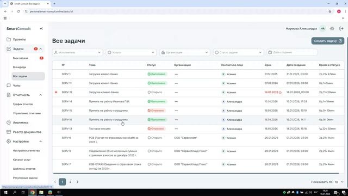
Task: Collapse the Настройки menu section
Action: pos(41,142)
